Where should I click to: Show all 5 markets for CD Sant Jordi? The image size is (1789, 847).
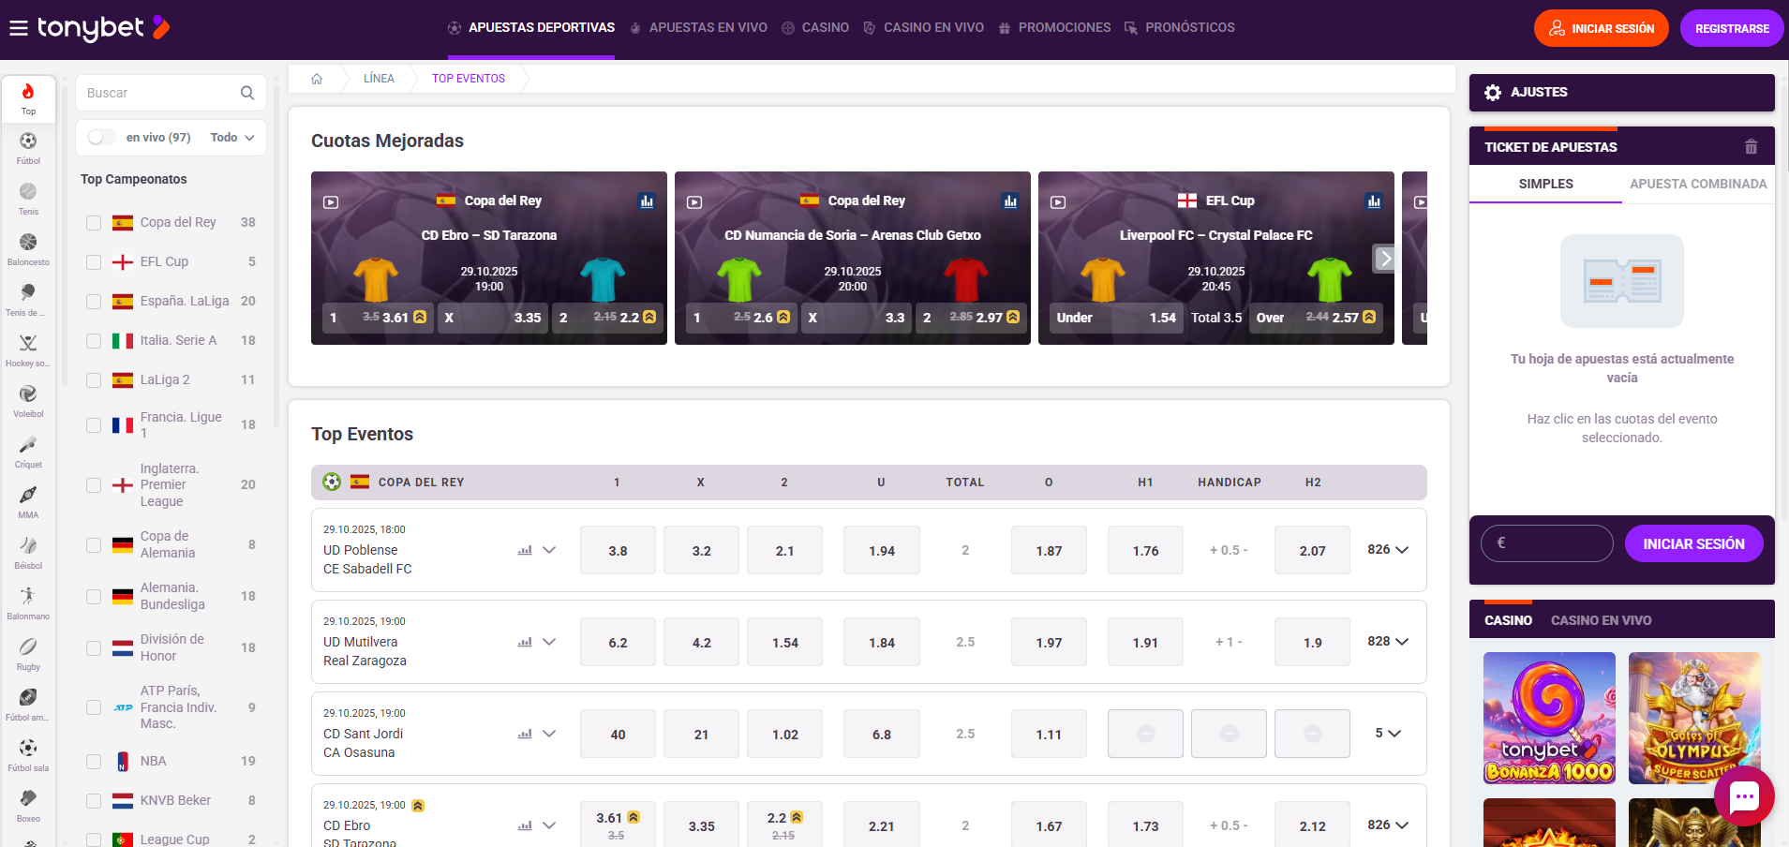click(x=1388, y=734)
